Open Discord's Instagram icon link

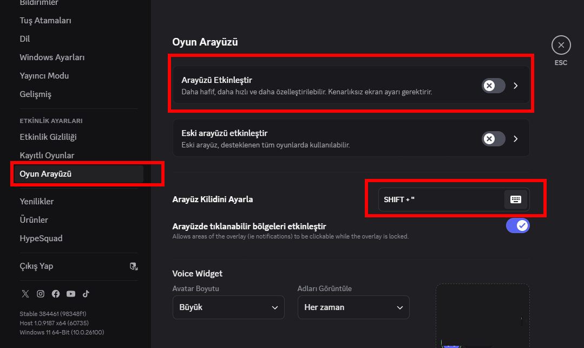click(41, 294)
